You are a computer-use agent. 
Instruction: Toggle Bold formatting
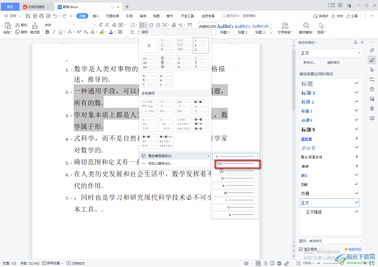pyautogui.click(x=47, y=32)
